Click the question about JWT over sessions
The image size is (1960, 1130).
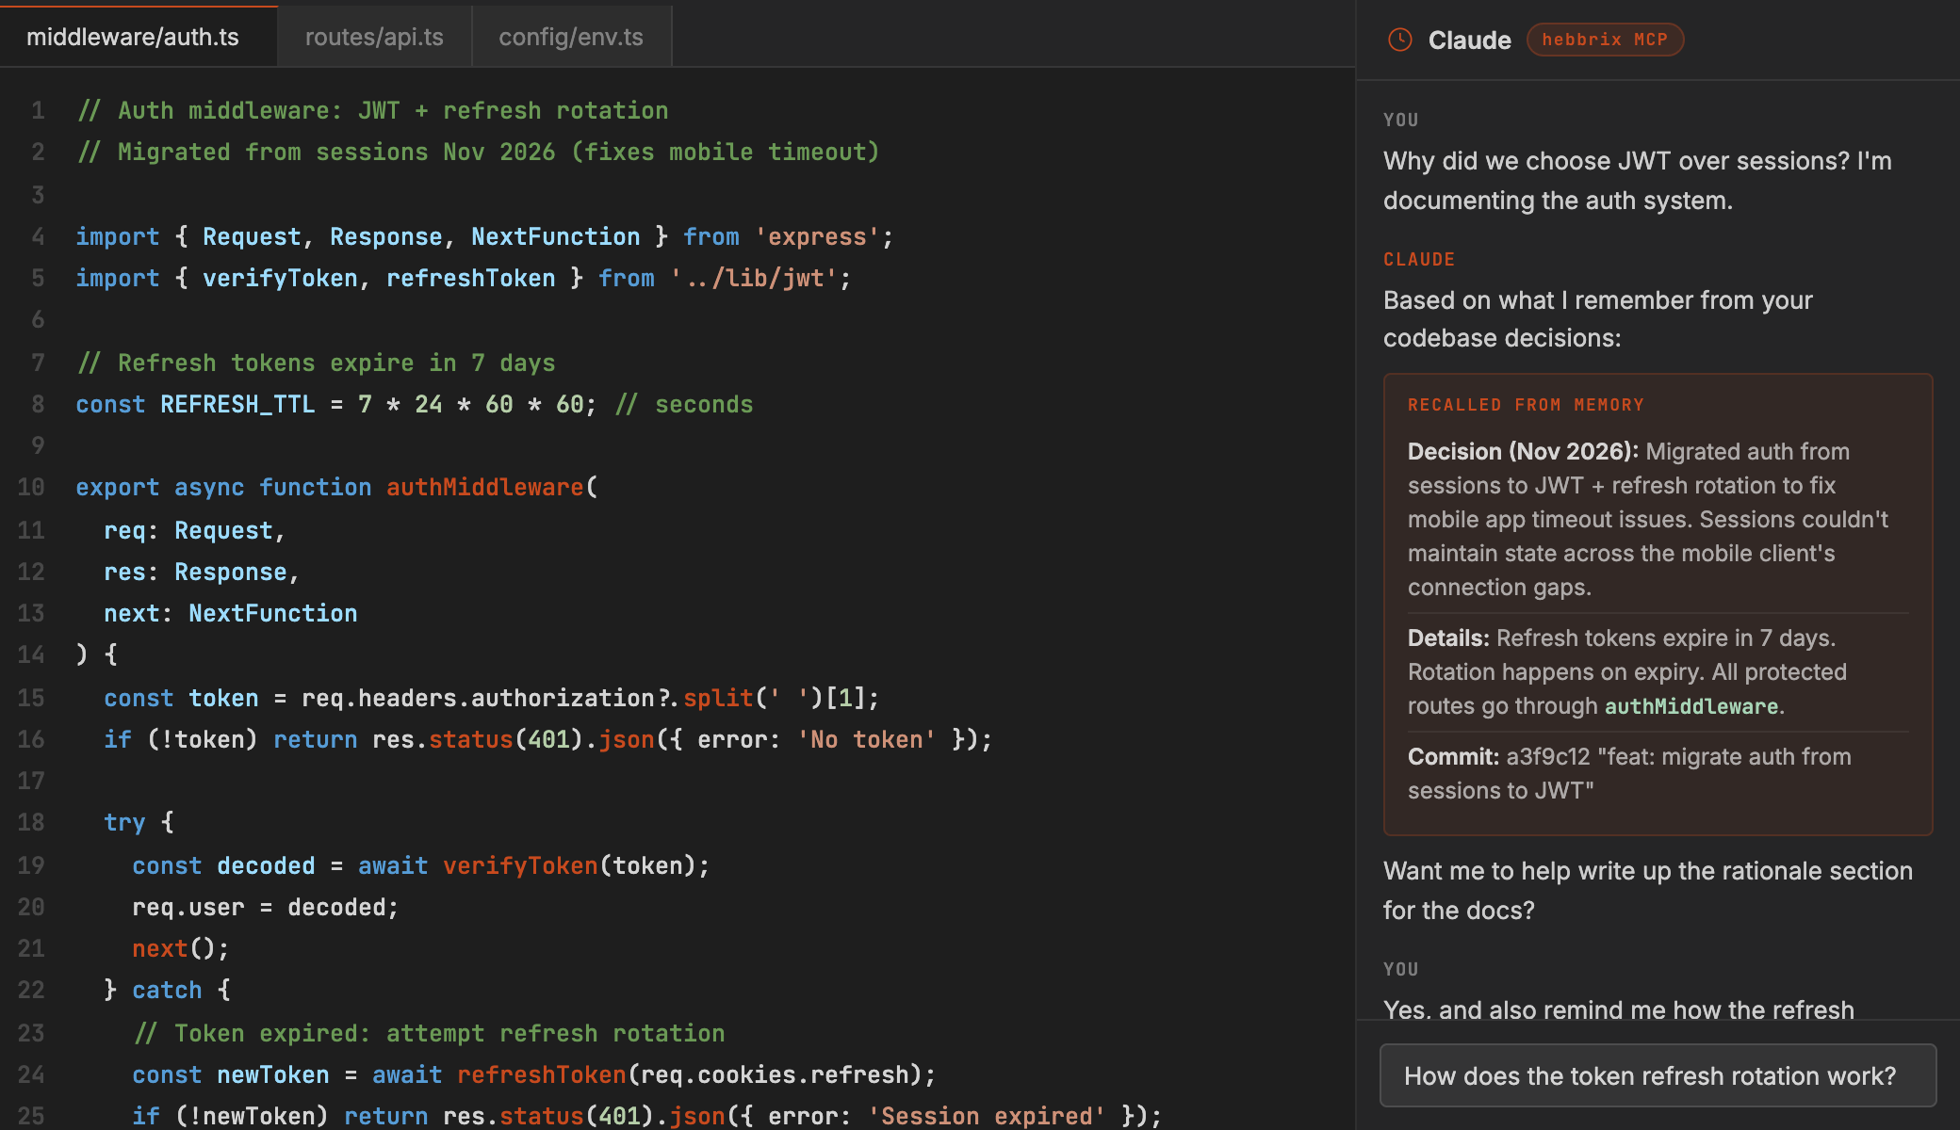pos(1638,180)
